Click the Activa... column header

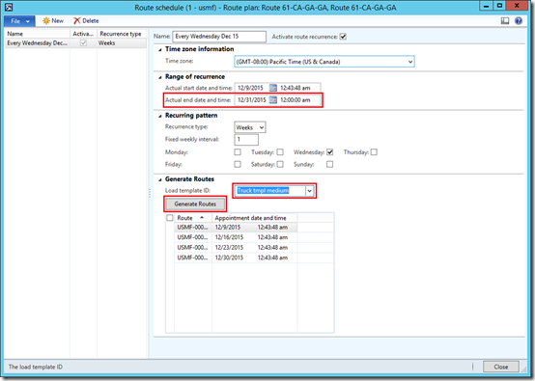pyautogui.click(x=83, y=34)
